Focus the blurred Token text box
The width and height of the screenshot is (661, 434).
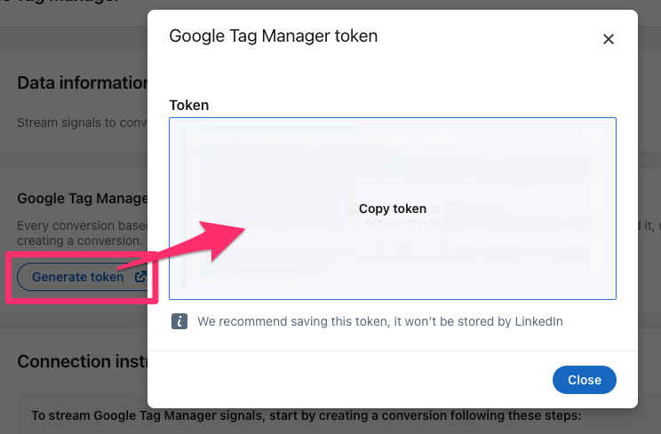pos(393,209)
